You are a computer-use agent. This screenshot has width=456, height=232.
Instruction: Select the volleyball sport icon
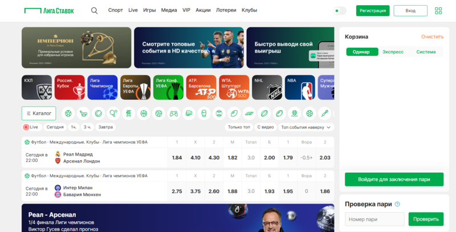click(159, 113)
